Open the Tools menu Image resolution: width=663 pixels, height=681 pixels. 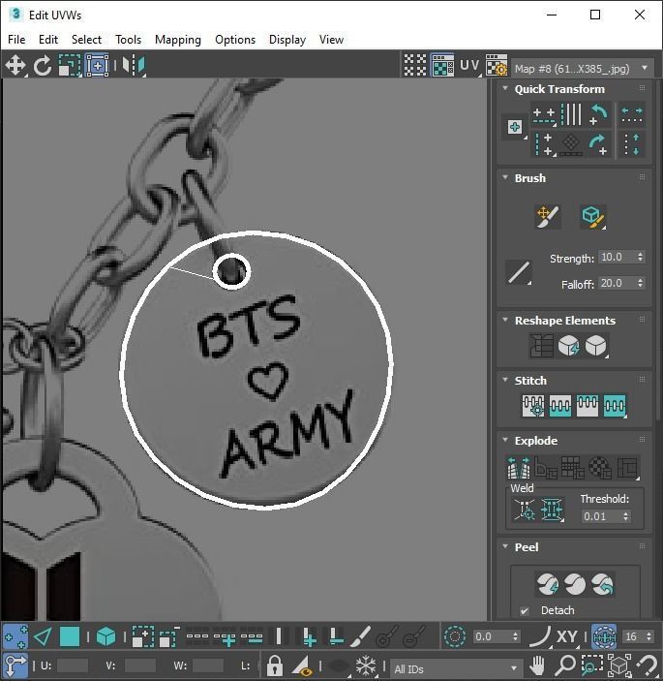(128, 40)
